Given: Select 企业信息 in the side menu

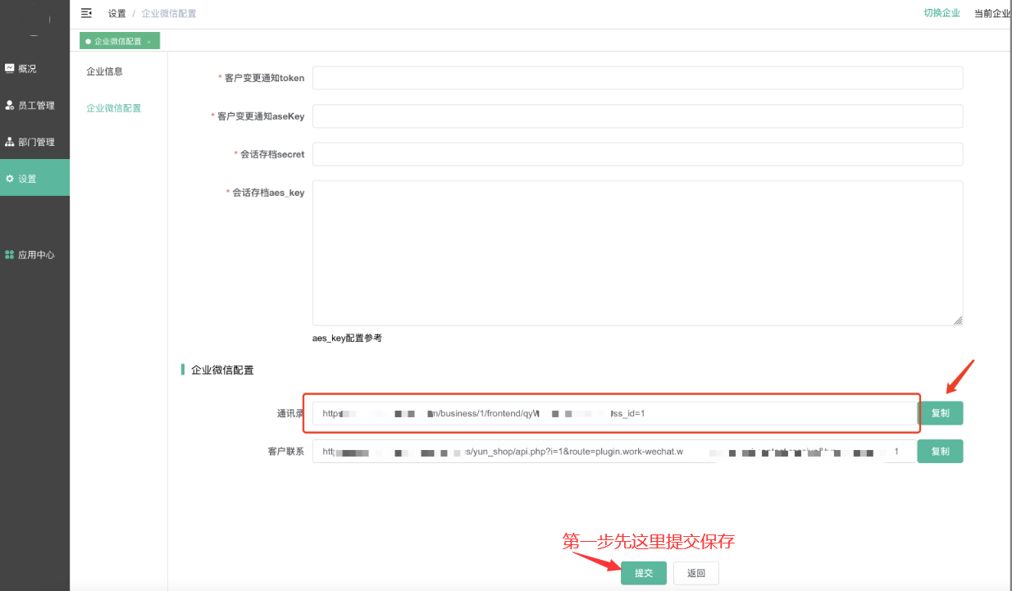Looking at the screenshot, I should [105, 71].
